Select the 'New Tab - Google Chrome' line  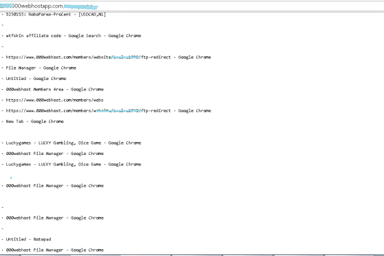(x=35, y=121)
